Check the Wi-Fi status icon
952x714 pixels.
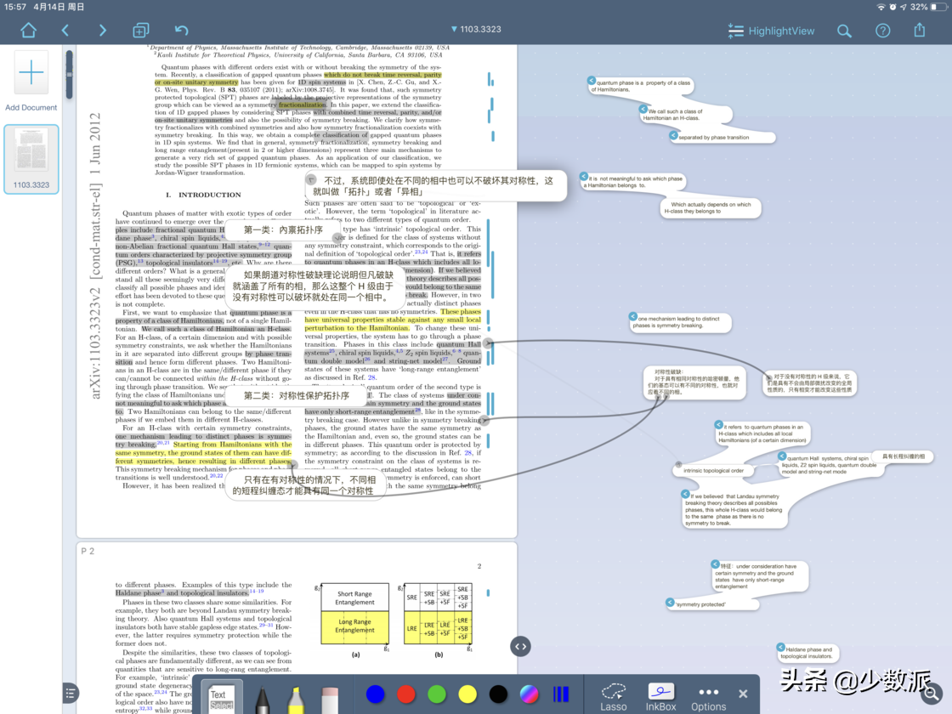(x=881, y=8)
